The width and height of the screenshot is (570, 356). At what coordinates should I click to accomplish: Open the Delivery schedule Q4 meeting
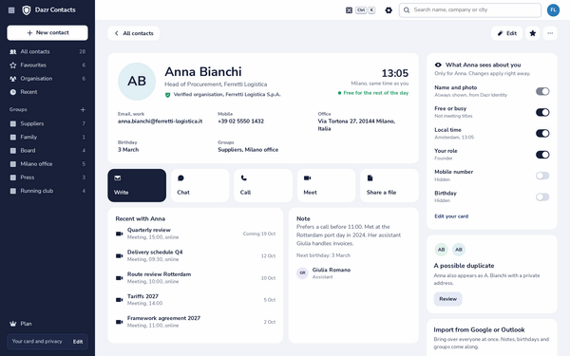pyautogui.click(x=195, y=255)
